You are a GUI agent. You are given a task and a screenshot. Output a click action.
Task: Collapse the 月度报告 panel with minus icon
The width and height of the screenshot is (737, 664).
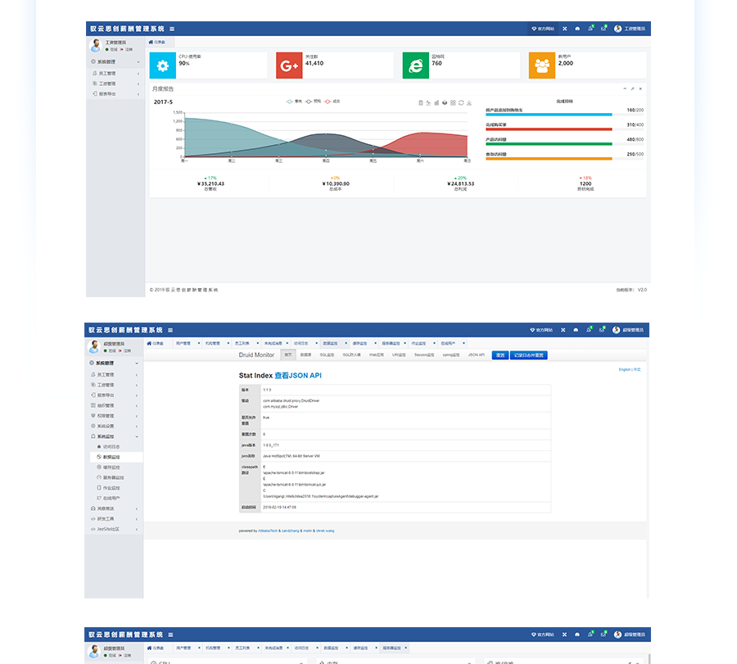625,88
